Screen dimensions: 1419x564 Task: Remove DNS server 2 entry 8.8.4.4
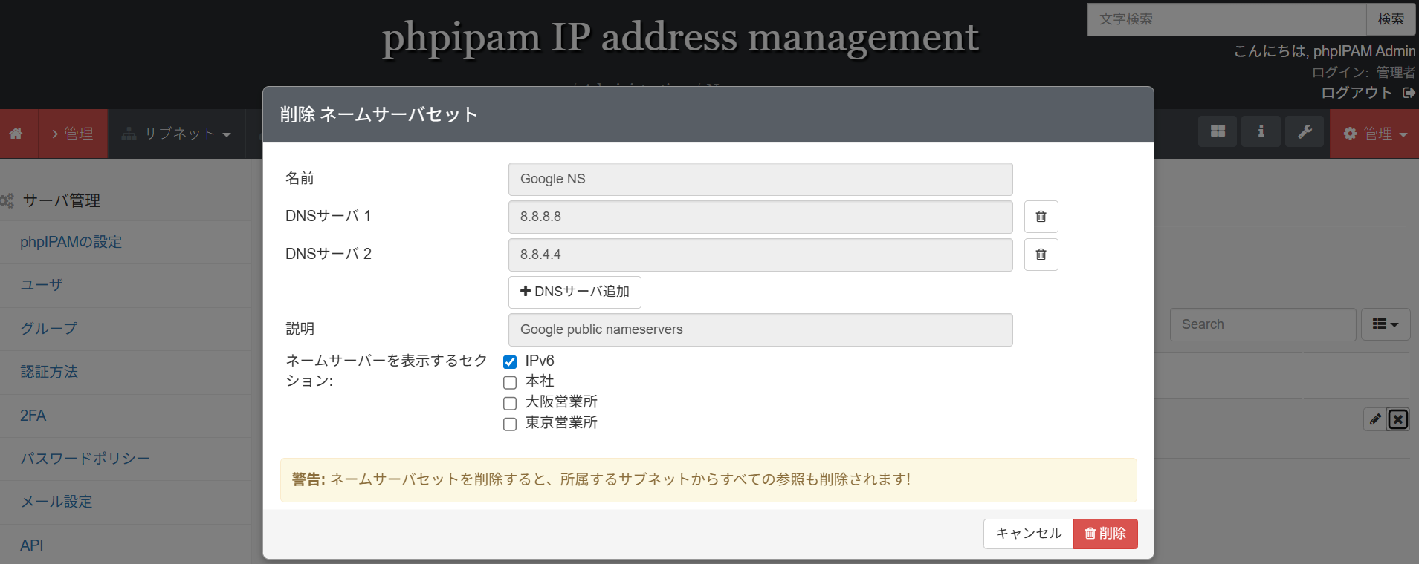(x=1041, y=255)
